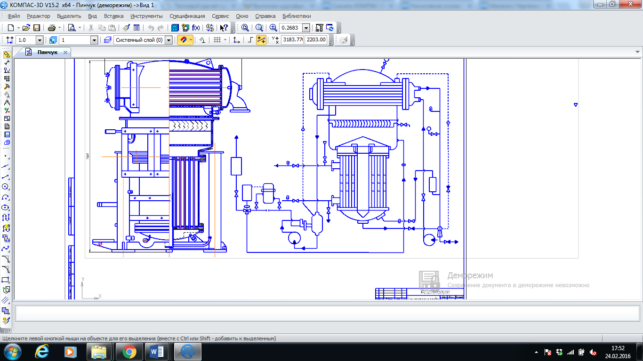Open the Geometry panel in left toolbar
Viewport: 643px width, 361px height.
(7, 55)
